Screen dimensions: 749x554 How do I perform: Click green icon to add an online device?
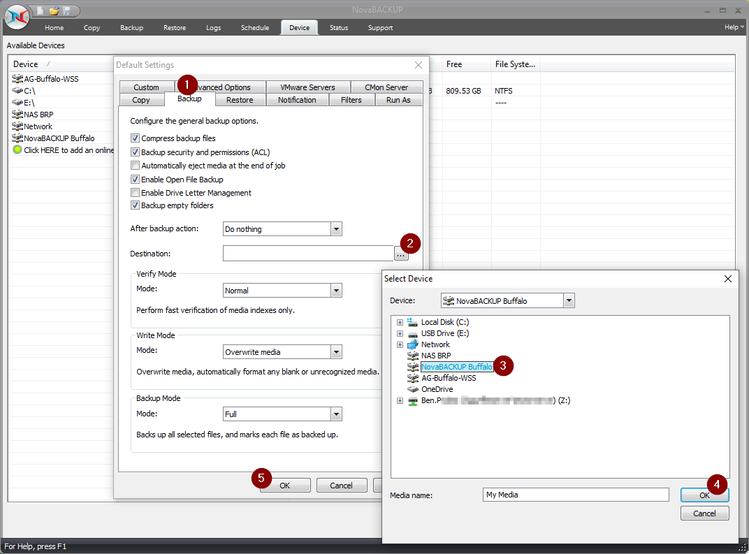(17, 150)
